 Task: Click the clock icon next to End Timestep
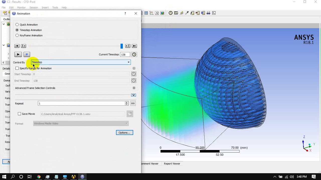click(x=134, y=80)
